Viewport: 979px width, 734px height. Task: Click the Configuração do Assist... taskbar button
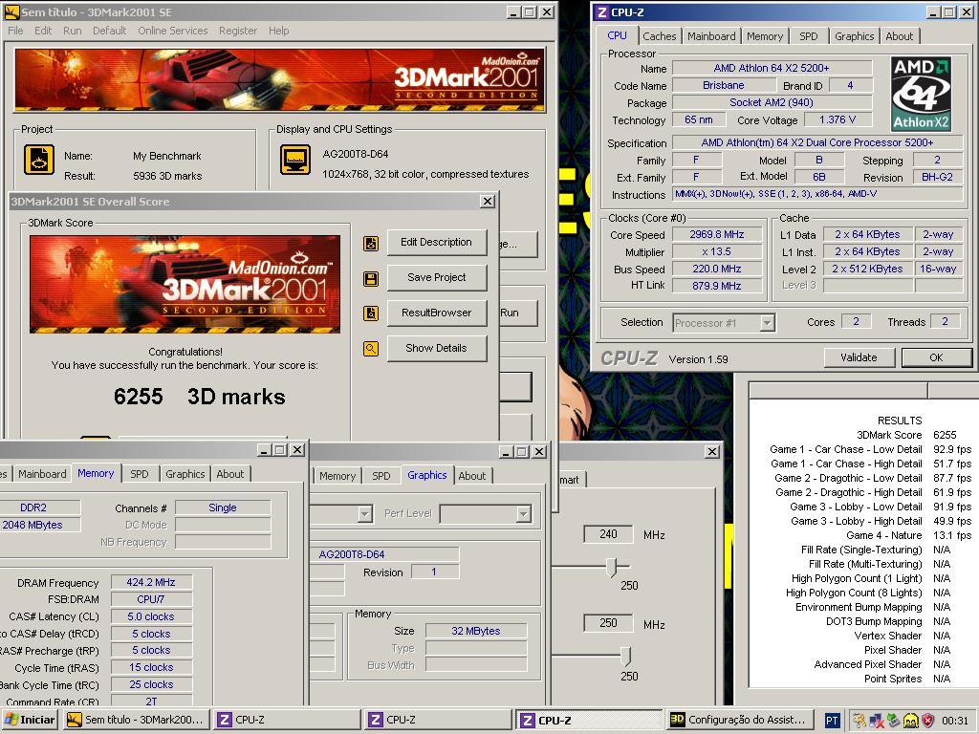pos(741,720)
